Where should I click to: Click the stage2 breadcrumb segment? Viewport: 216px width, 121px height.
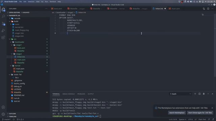pyautogui.click(x=71, y=12)
